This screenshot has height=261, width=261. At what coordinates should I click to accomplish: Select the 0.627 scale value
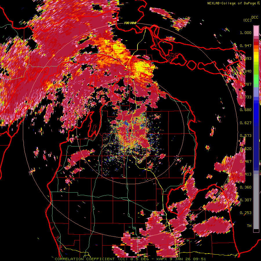click(x=246, y=123)
